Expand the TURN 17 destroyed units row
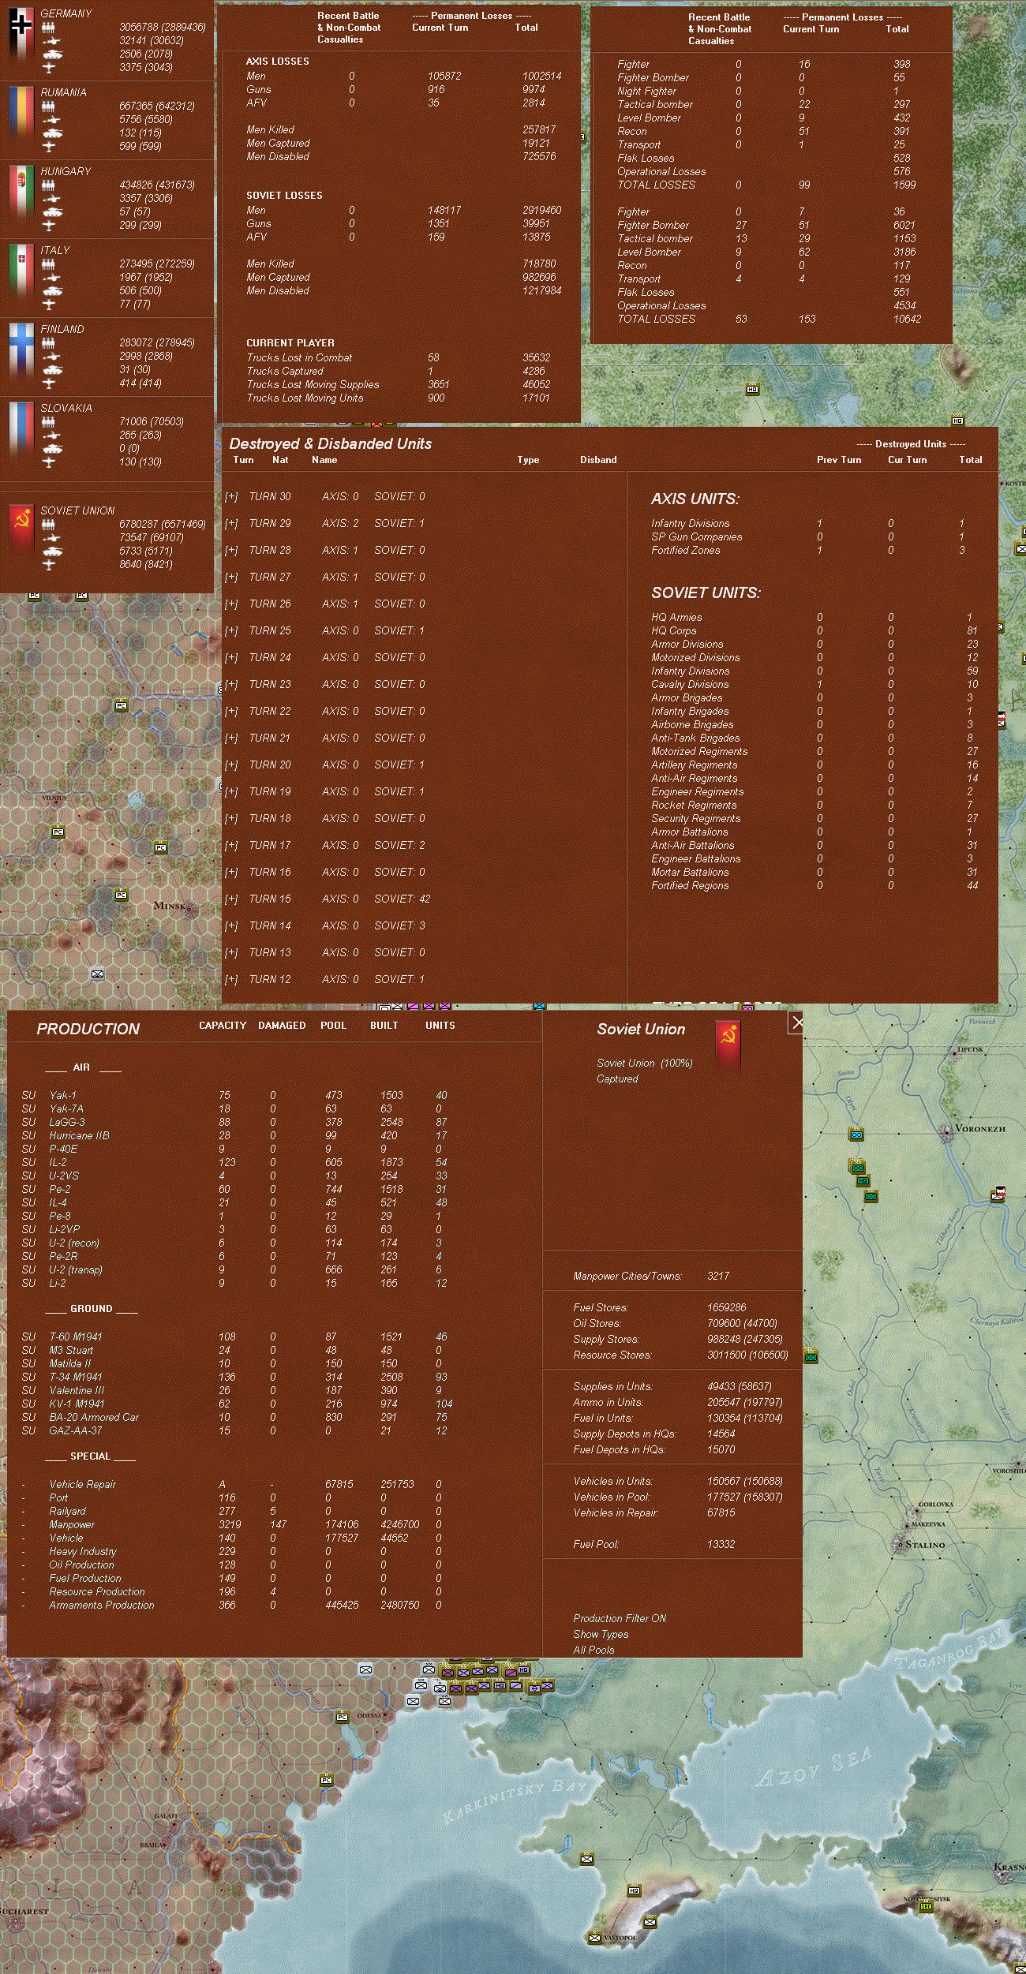 (x=231, y=846)
